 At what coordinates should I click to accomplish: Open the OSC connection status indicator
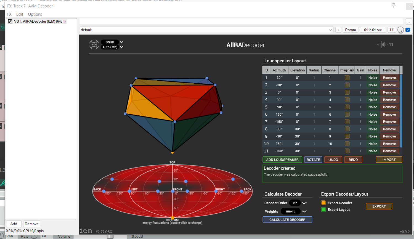click(104, 232)
